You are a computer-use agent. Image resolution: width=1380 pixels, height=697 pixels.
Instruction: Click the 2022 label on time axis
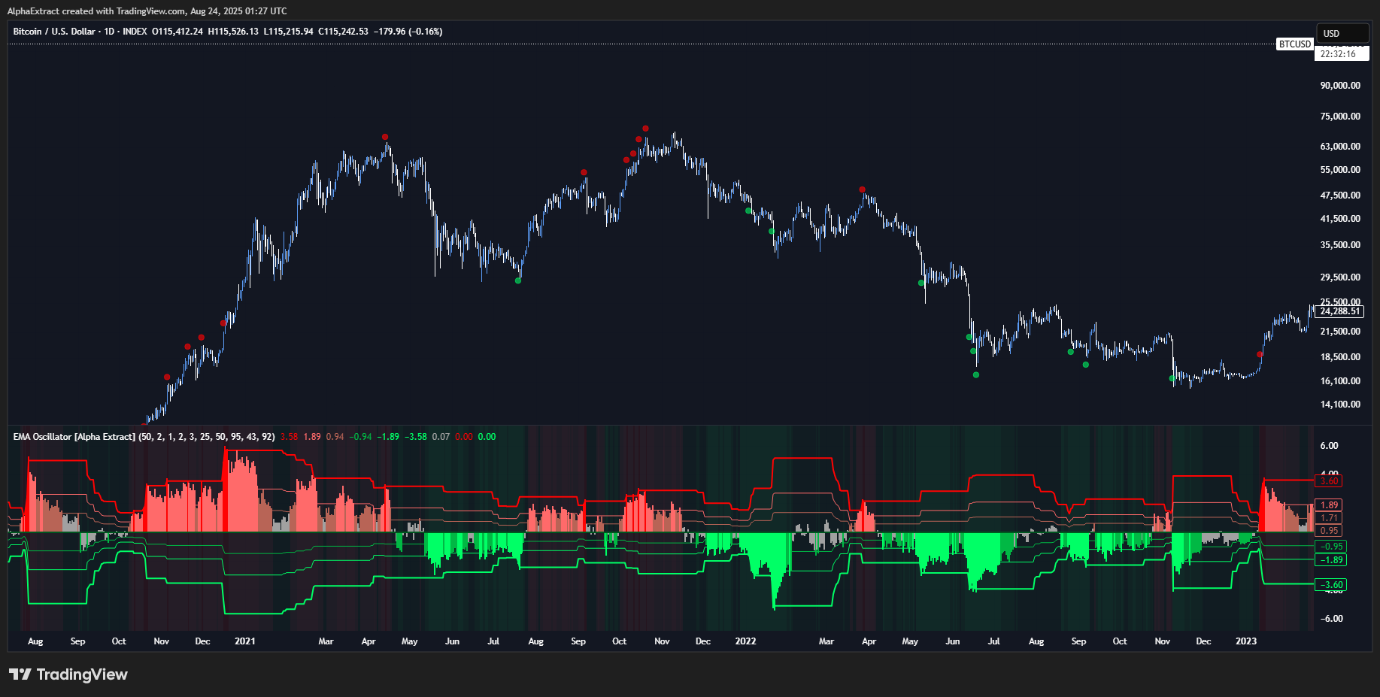(745, 641)
